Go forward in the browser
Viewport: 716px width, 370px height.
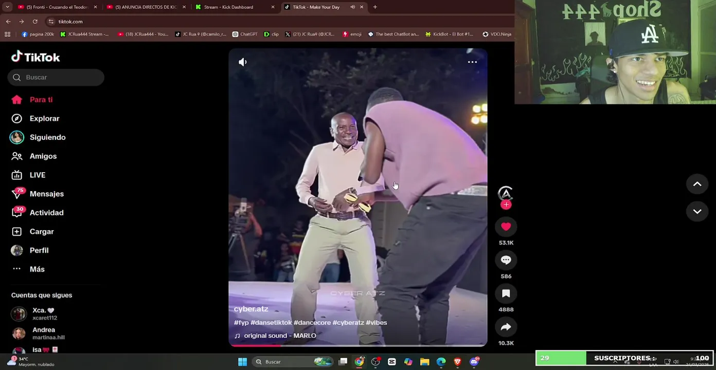(22, 22)
